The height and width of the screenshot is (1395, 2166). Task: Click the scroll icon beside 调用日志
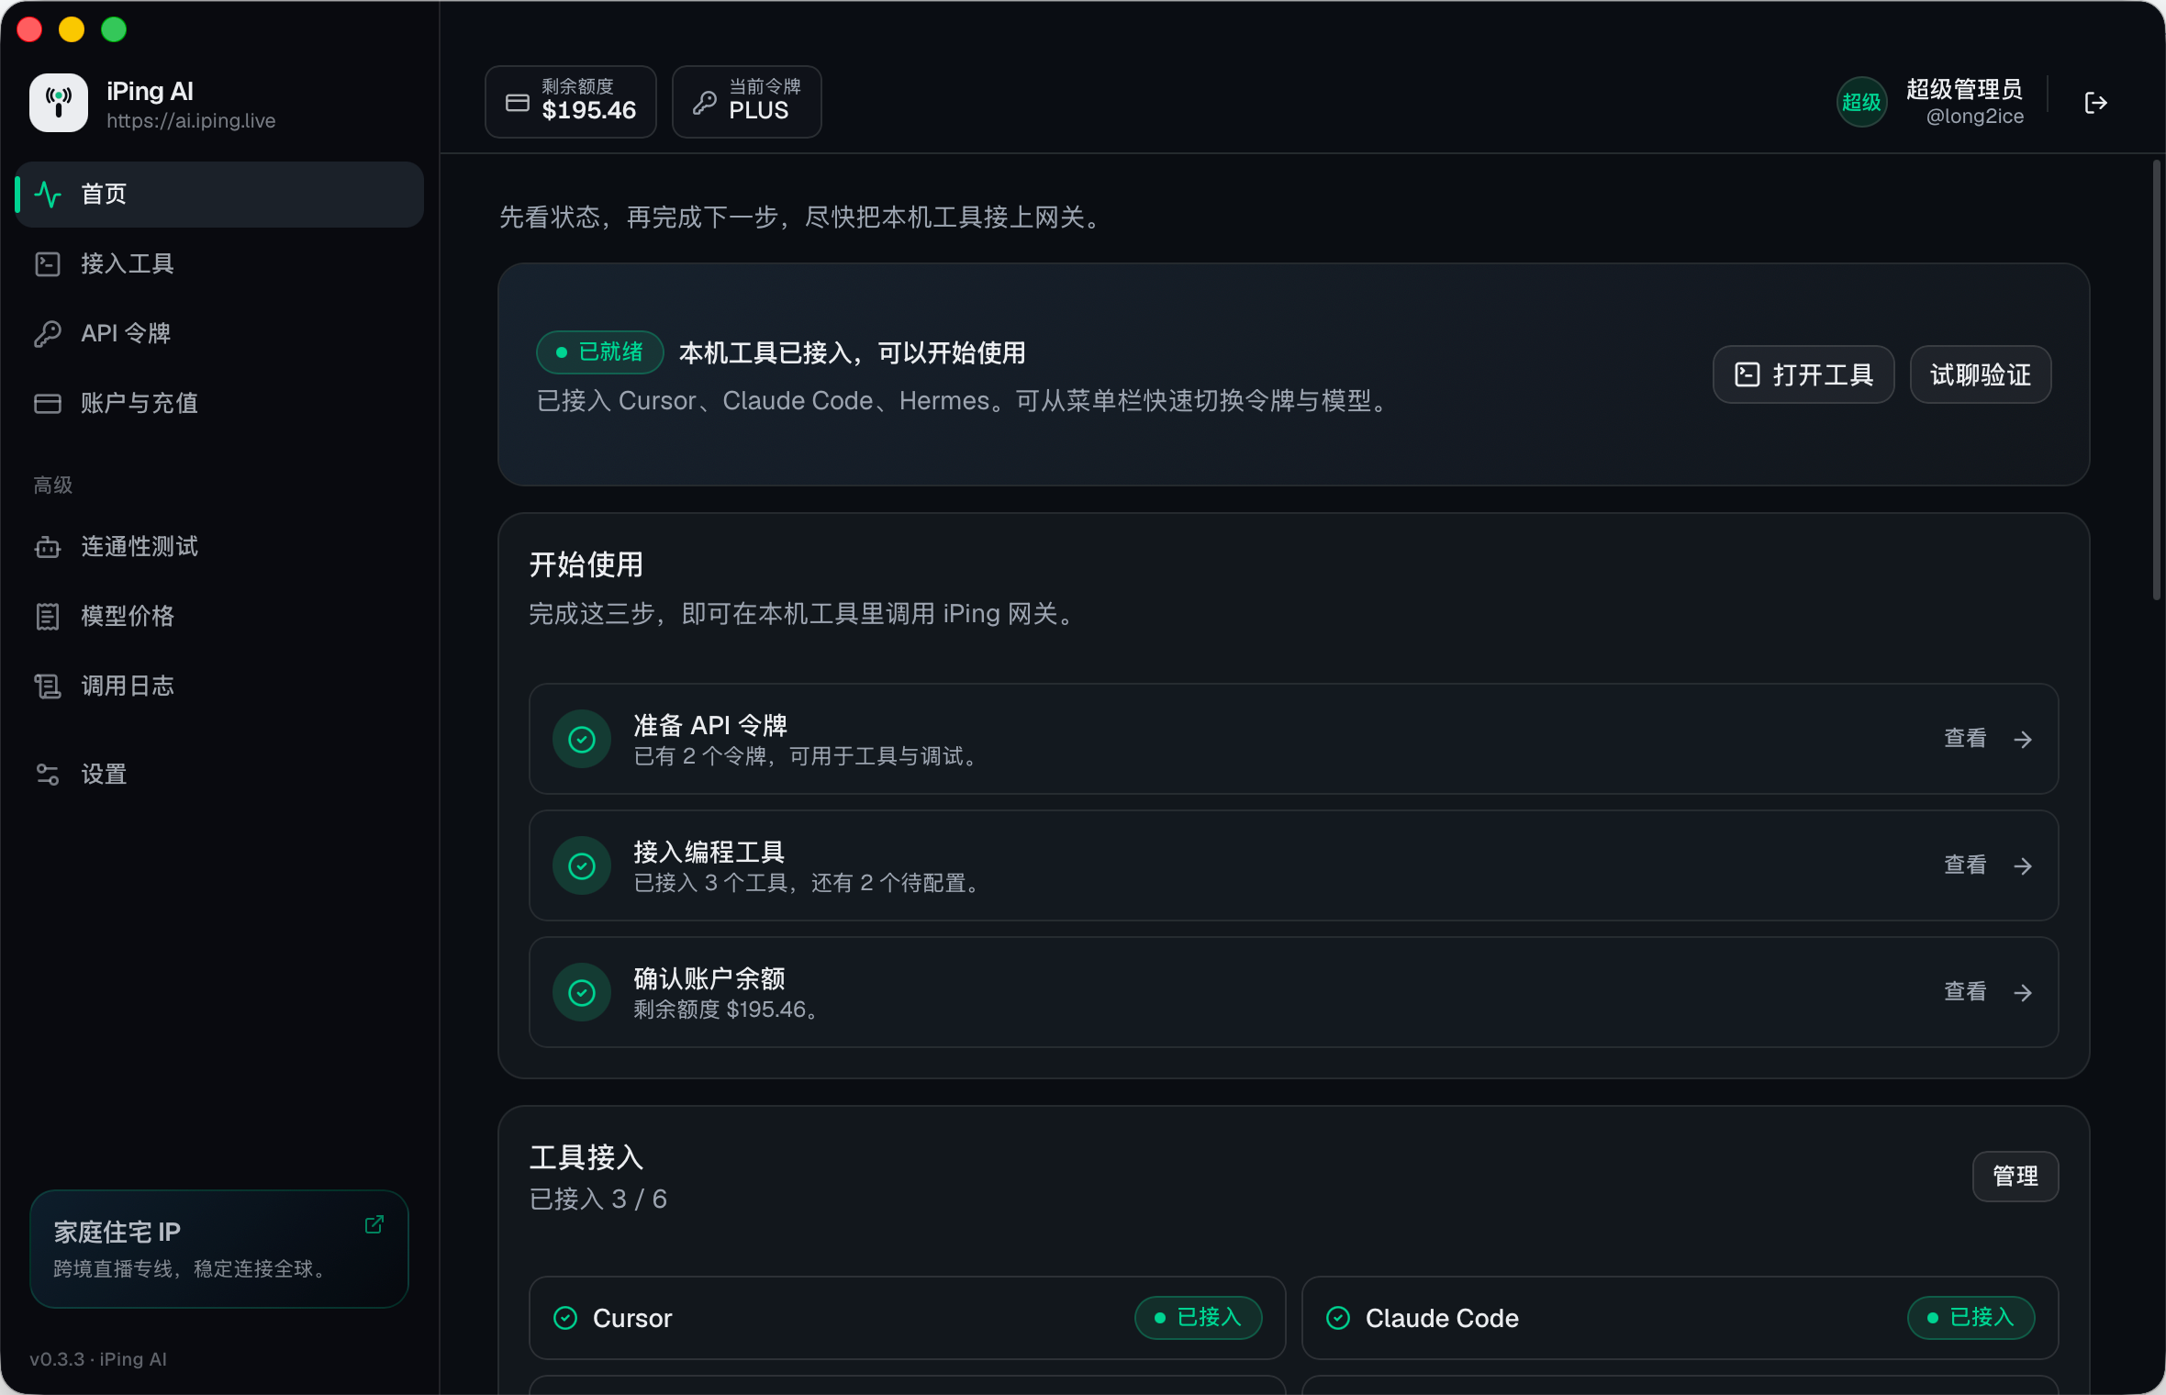(x=48, y=686)
